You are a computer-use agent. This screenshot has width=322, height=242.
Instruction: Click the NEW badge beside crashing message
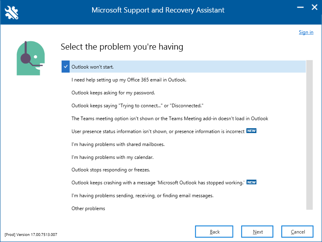point(251,182)
